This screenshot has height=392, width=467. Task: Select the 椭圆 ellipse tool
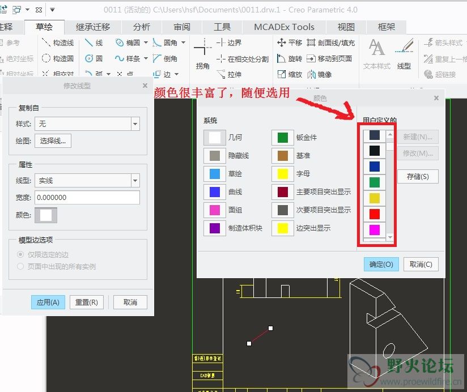pyautogui.click(x=128, y=43)
